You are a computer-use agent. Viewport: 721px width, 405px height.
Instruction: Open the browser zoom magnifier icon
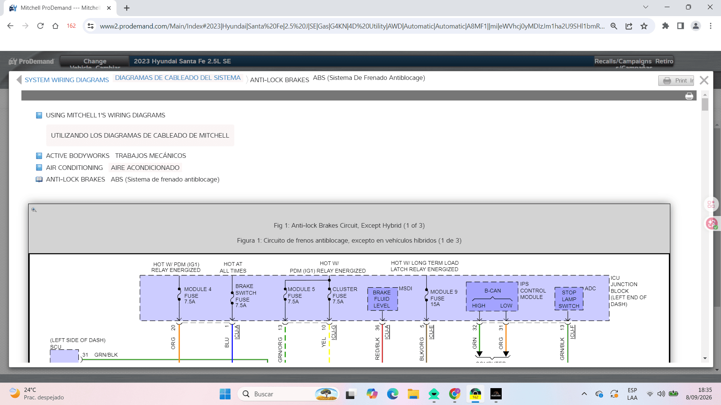pyautogui.click(x=614, y=26)
